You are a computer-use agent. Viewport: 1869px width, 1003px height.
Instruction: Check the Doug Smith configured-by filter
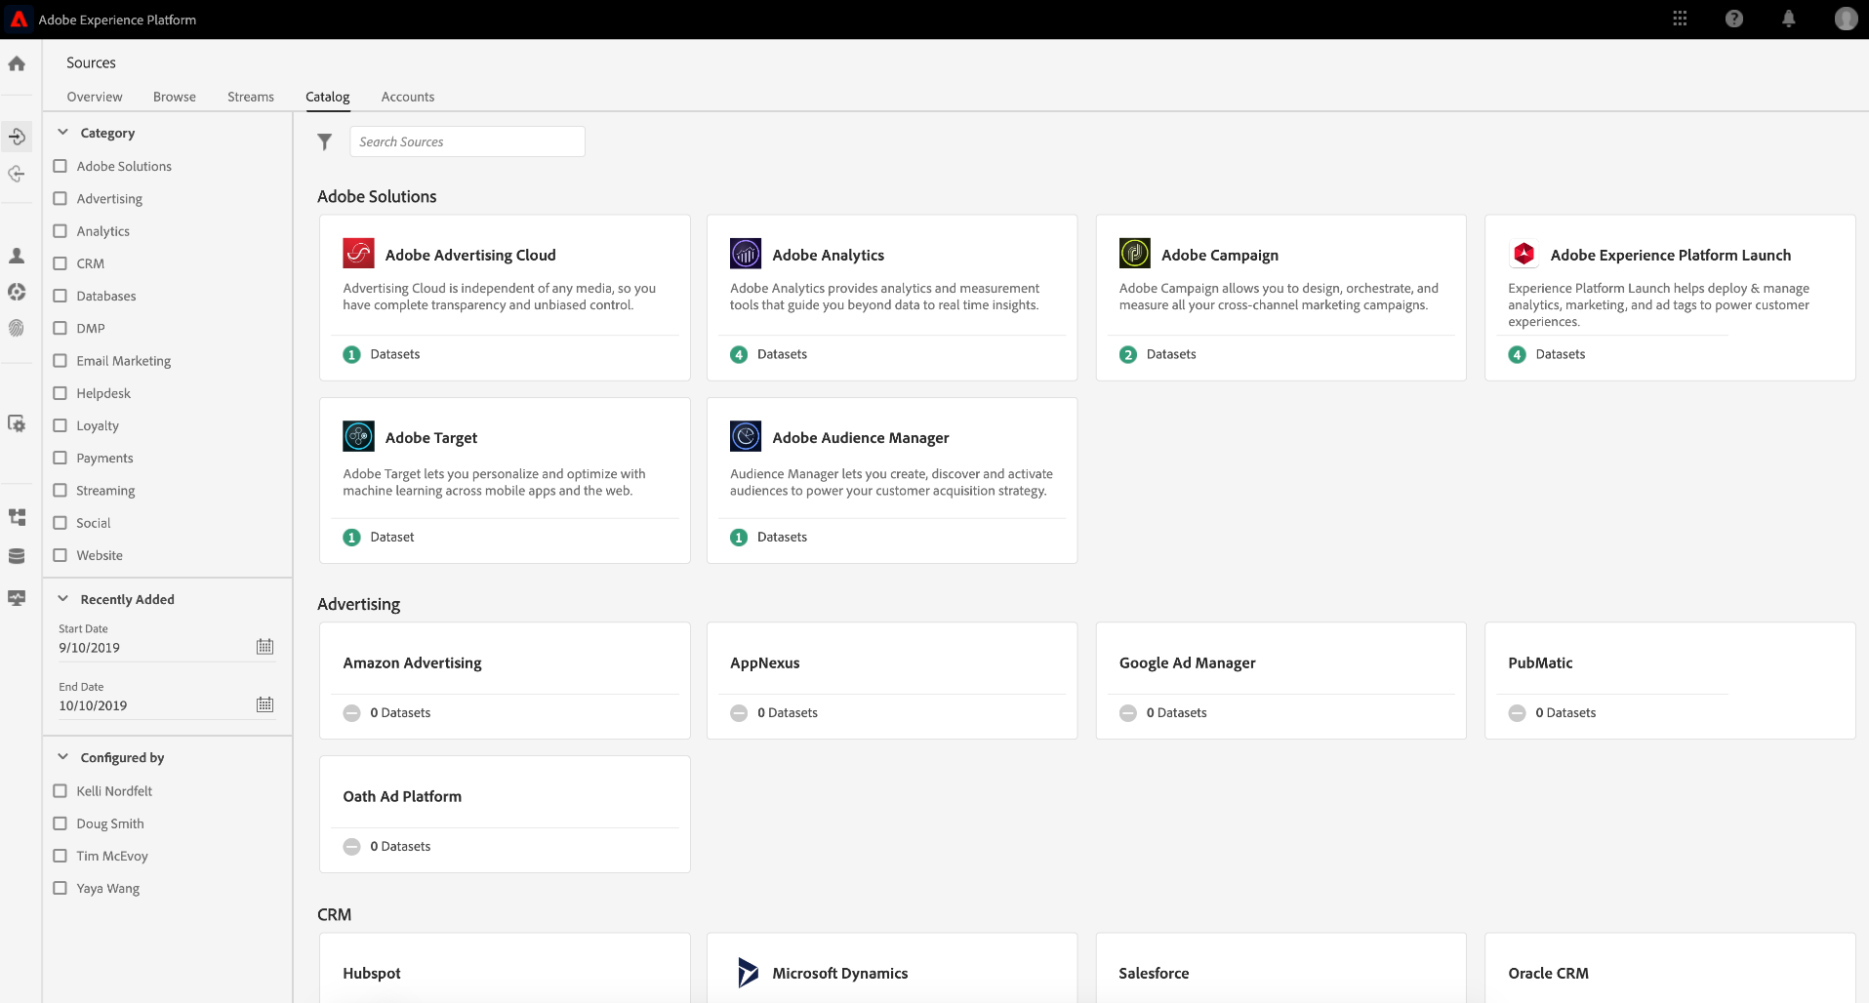point(61,823)
